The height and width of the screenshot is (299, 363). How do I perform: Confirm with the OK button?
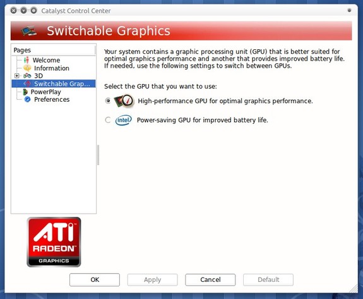(95, 280)
